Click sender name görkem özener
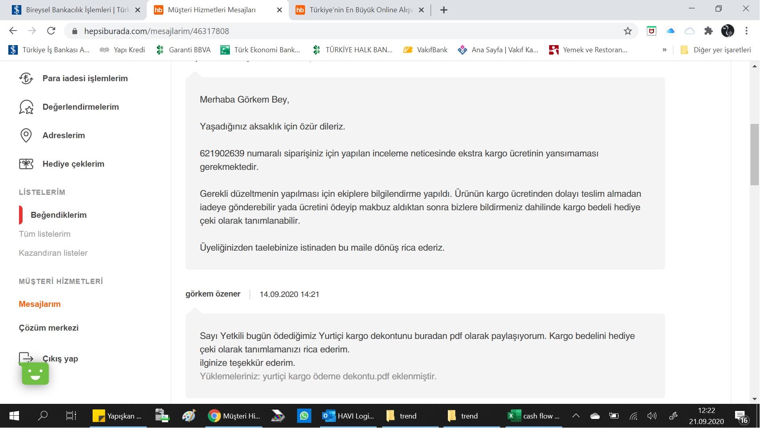Viewport: 760px width, 428px height. tap(213, 294)
